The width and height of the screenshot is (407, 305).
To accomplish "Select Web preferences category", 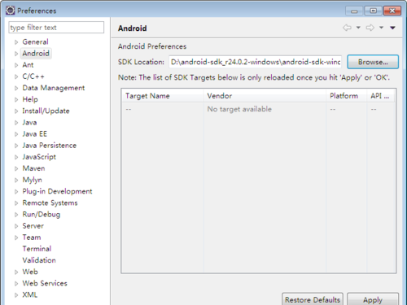I will pyautogui.click(x=30, y=272).
